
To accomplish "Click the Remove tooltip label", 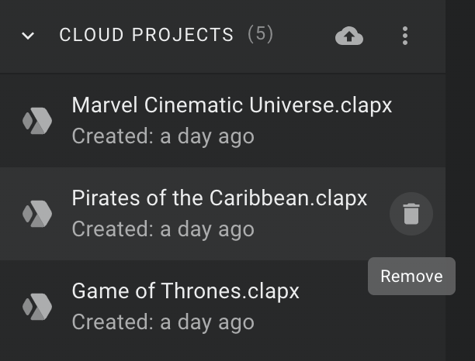I will (x=411, y=276).
